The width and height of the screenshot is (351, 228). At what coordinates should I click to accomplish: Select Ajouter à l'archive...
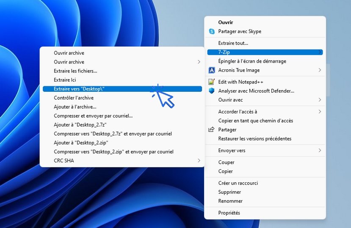[x=122, y=107]
